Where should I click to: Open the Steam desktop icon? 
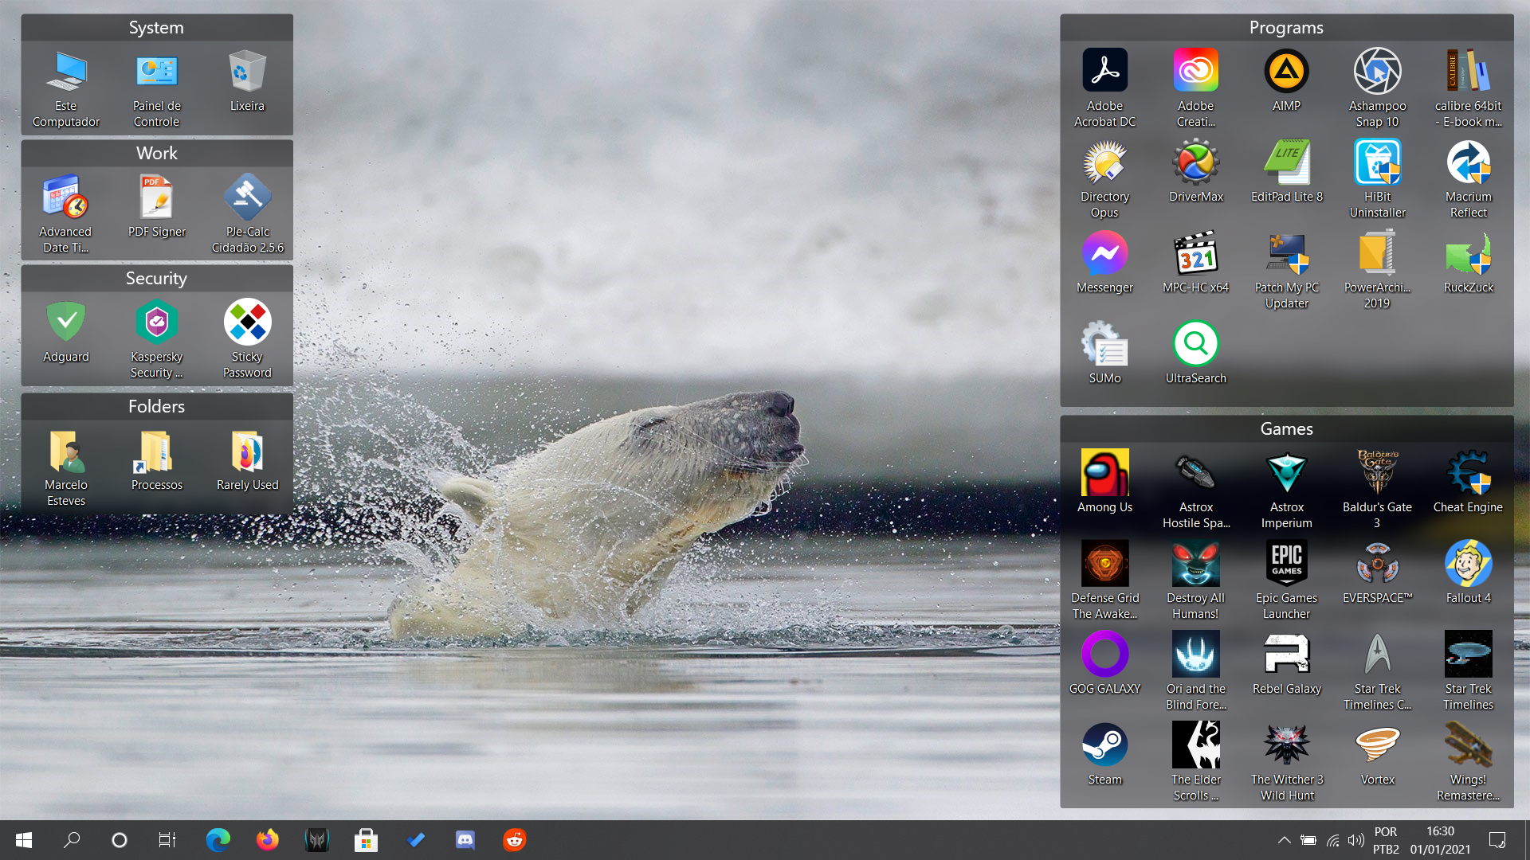pyautogui.click(x=1104, y=746)
